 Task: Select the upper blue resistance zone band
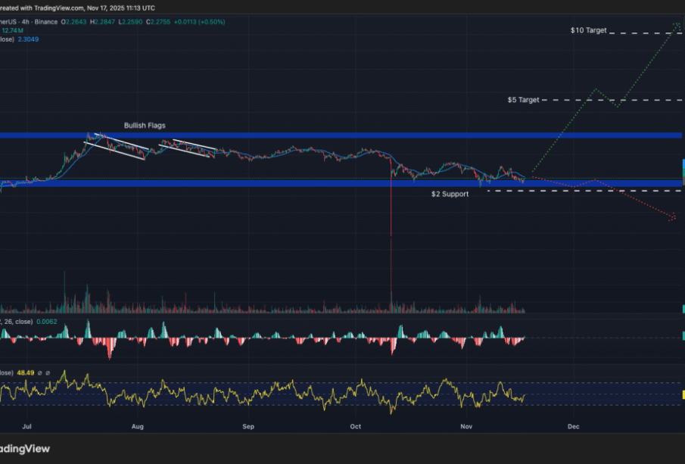(341, 135)
